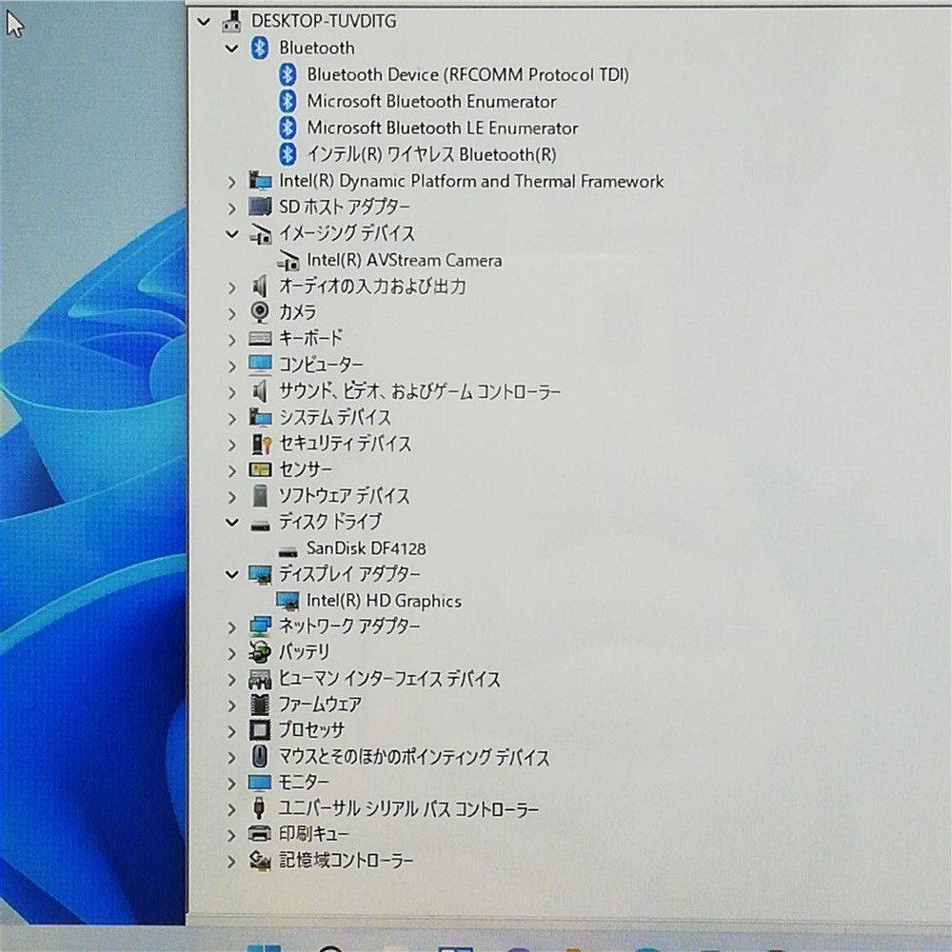This screenshot has width=952, height=952.
Task: Expand the キーボード category
Action: (232, 340)
